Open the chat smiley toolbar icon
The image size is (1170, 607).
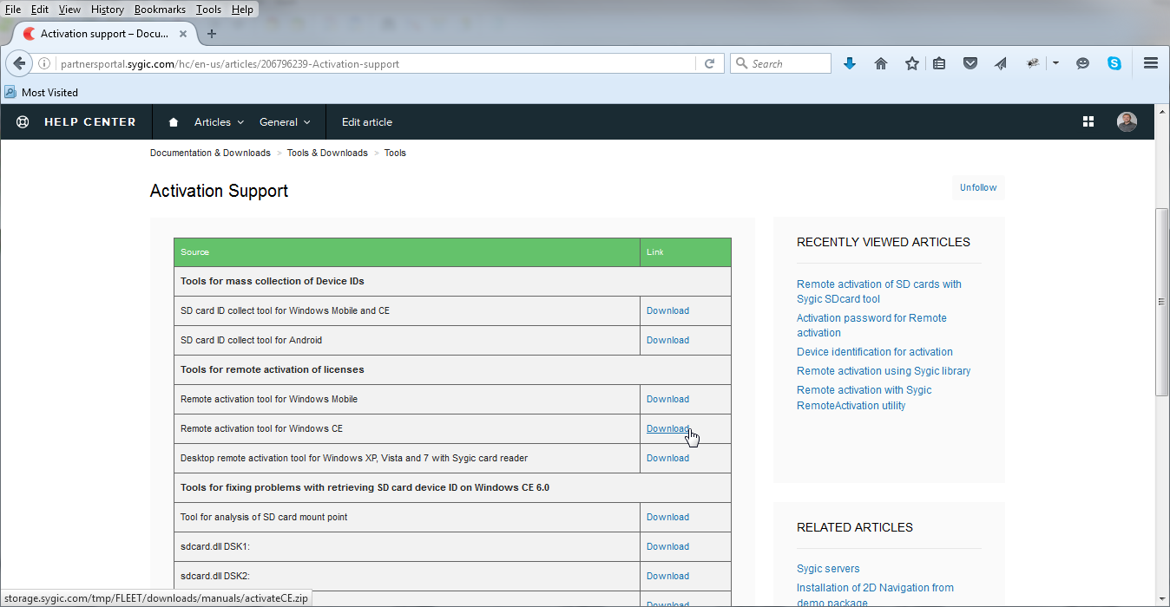(1082, 63)
